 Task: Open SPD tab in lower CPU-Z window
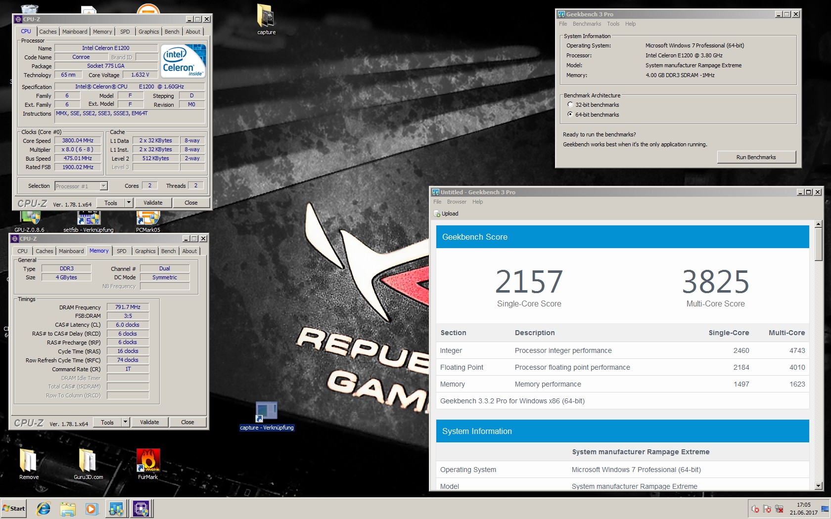pyautogui.click(x=122, y=251)
